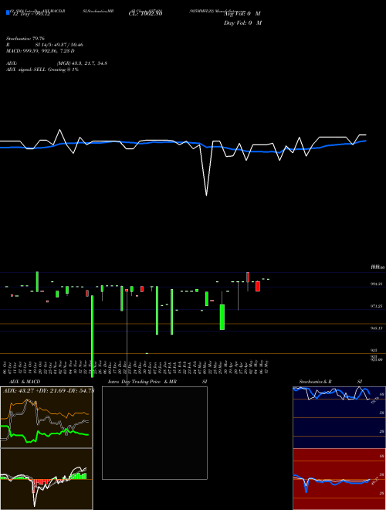Viewport: 386px width, 510px height.
Task: Select the '12 Day = 995.12' SMA value
Action: [31, 15]
